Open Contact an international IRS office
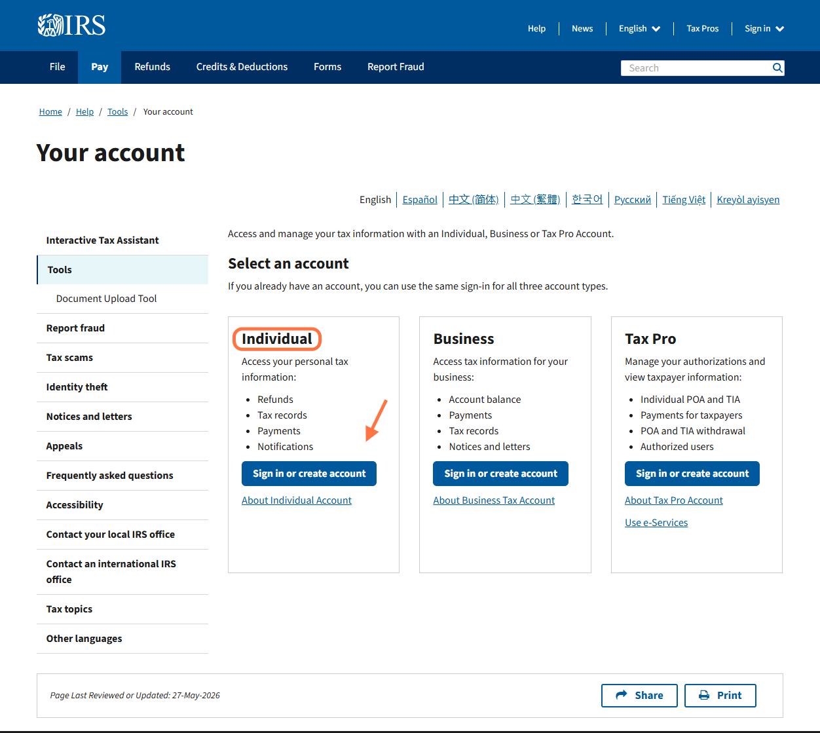The image size is (820, 733). (122, 572)
